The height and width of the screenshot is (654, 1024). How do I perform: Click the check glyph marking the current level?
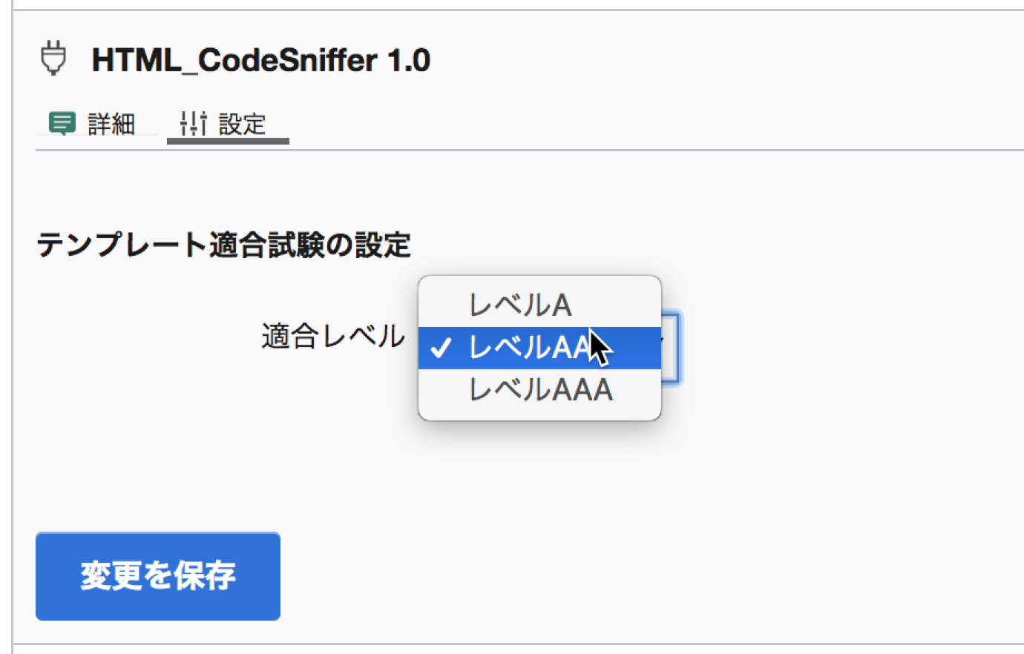click(441, 347)
